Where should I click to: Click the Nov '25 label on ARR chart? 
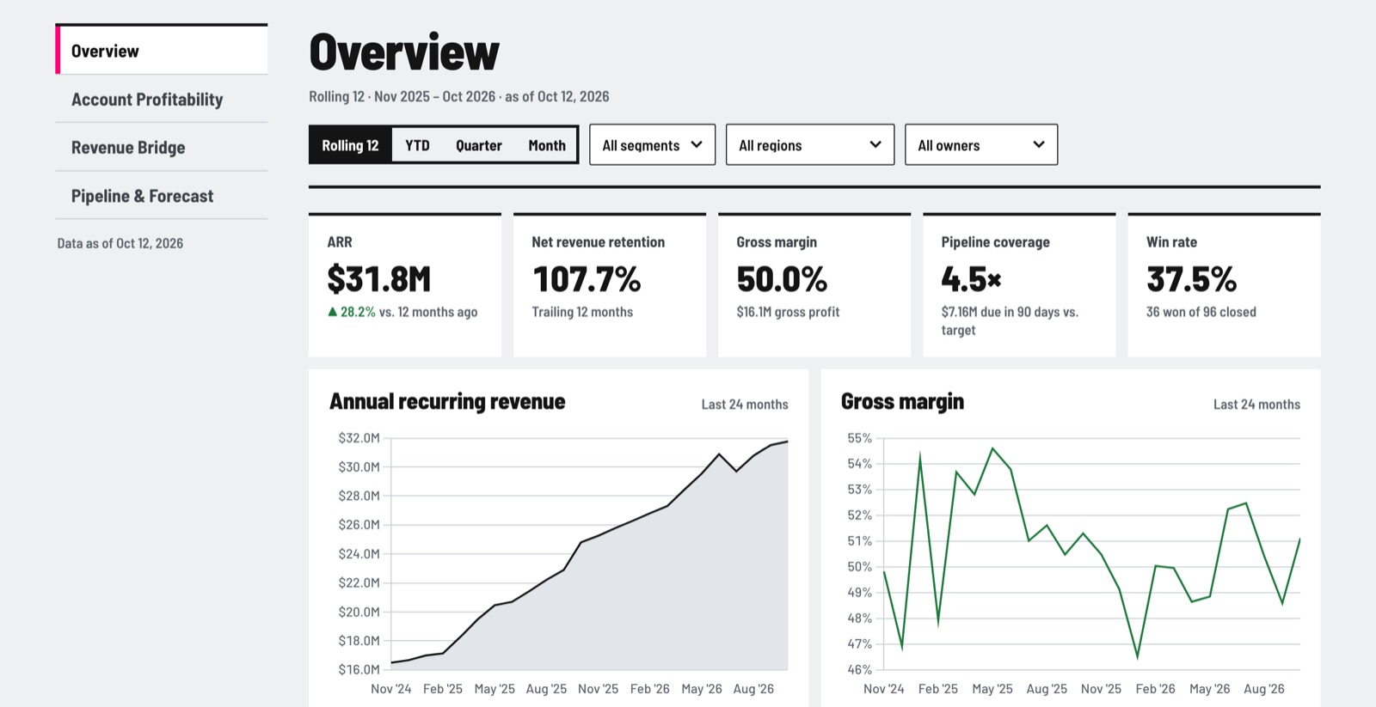(598, 689)
